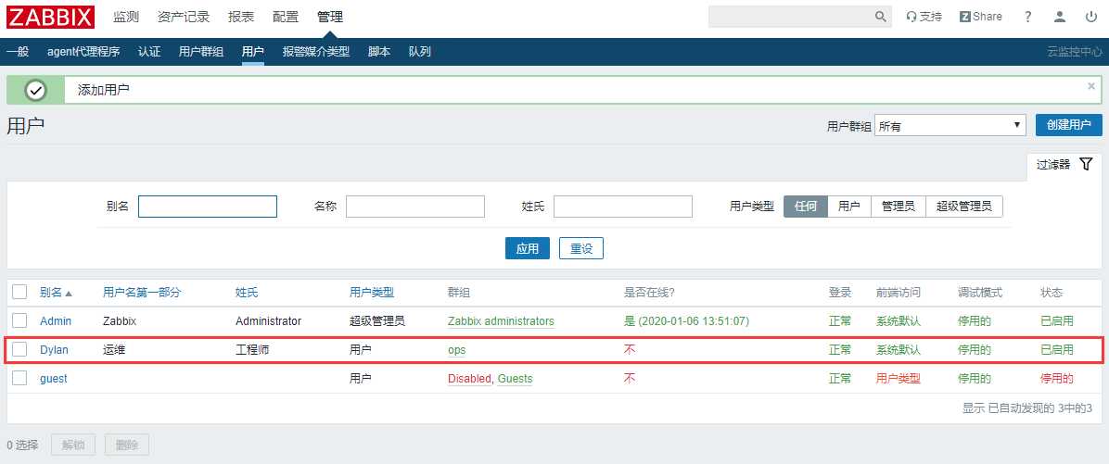Toggle Dylan's 已启用 status
The width and height of the screenshot is (1109, 464).
coord(1057,349)
